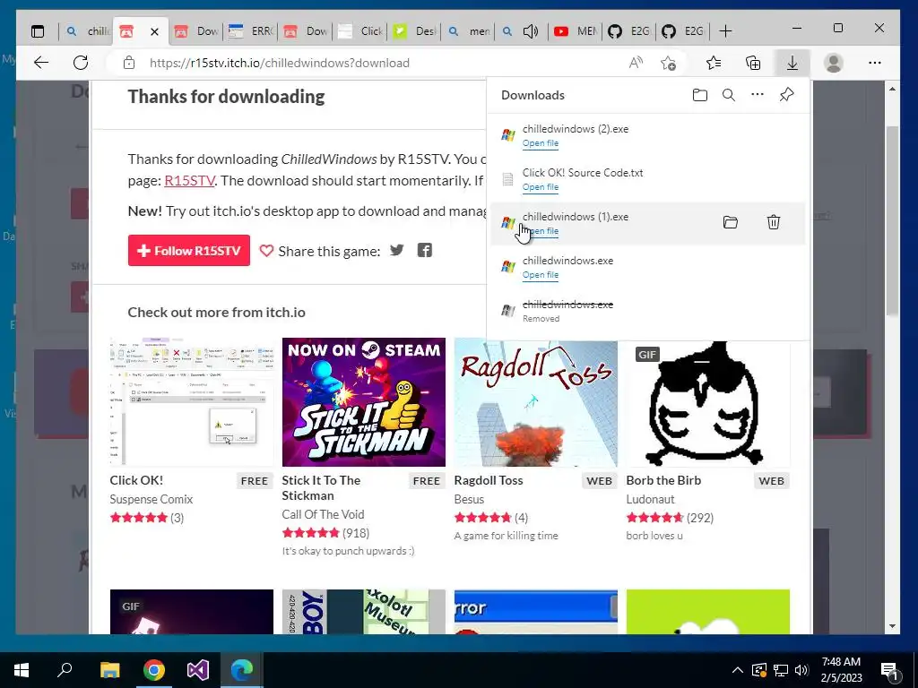The width and height of the screenshot is (918, 688).
Task: Click Suspense Comix author link
Action: point(151,499)
